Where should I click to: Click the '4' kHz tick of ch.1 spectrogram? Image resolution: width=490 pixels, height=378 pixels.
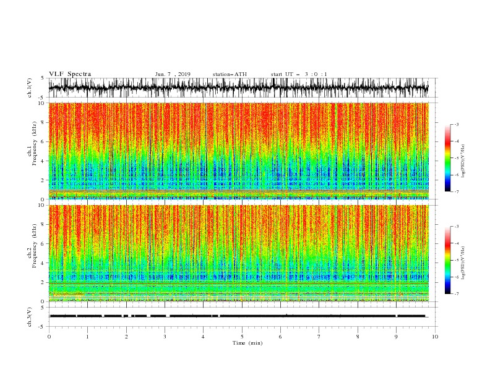pyautogui.click(x=43, y=161)
